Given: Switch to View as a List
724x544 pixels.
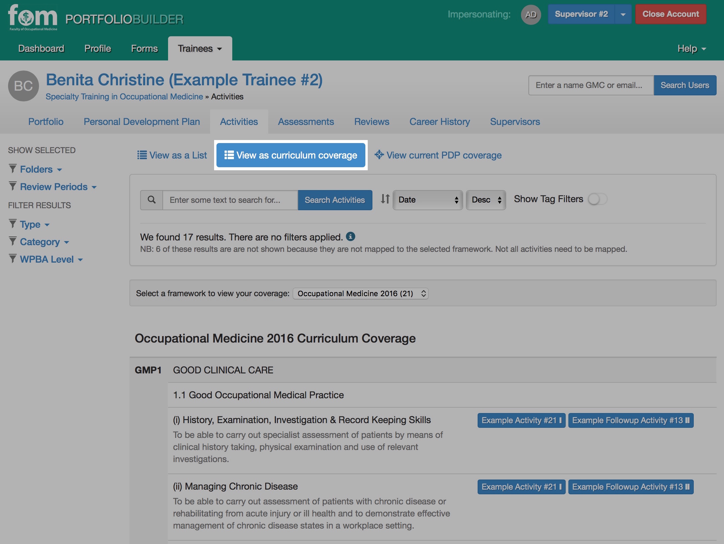Looking at the screenshot, I should [x=172, y=155].
